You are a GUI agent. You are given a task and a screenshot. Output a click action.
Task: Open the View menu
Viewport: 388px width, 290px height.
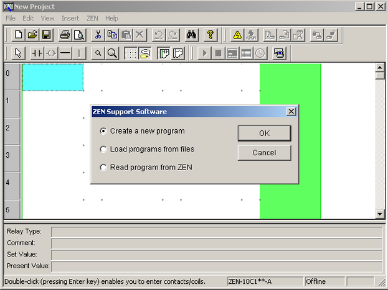(47, 18)
